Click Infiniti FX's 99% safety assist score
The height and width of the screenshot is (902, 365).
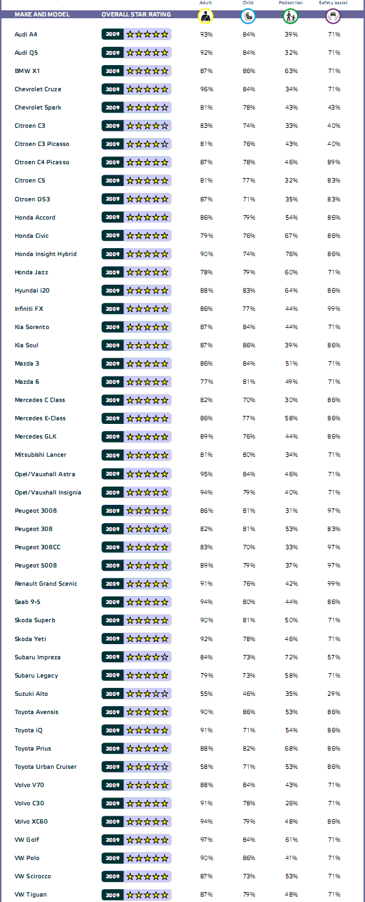tap(333, 309)
